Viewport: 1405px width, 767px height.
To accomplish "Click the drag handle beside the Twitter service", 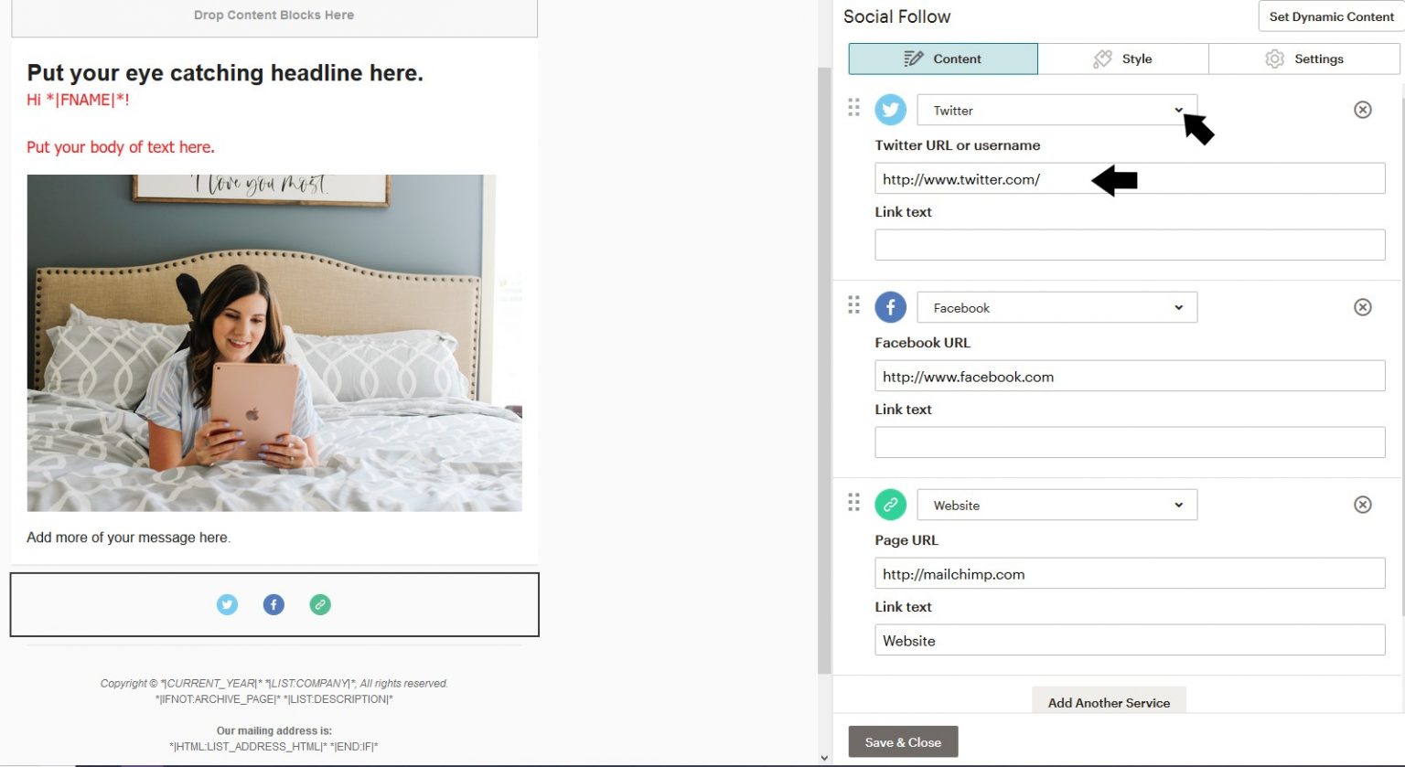I will (x=854, y=107).
